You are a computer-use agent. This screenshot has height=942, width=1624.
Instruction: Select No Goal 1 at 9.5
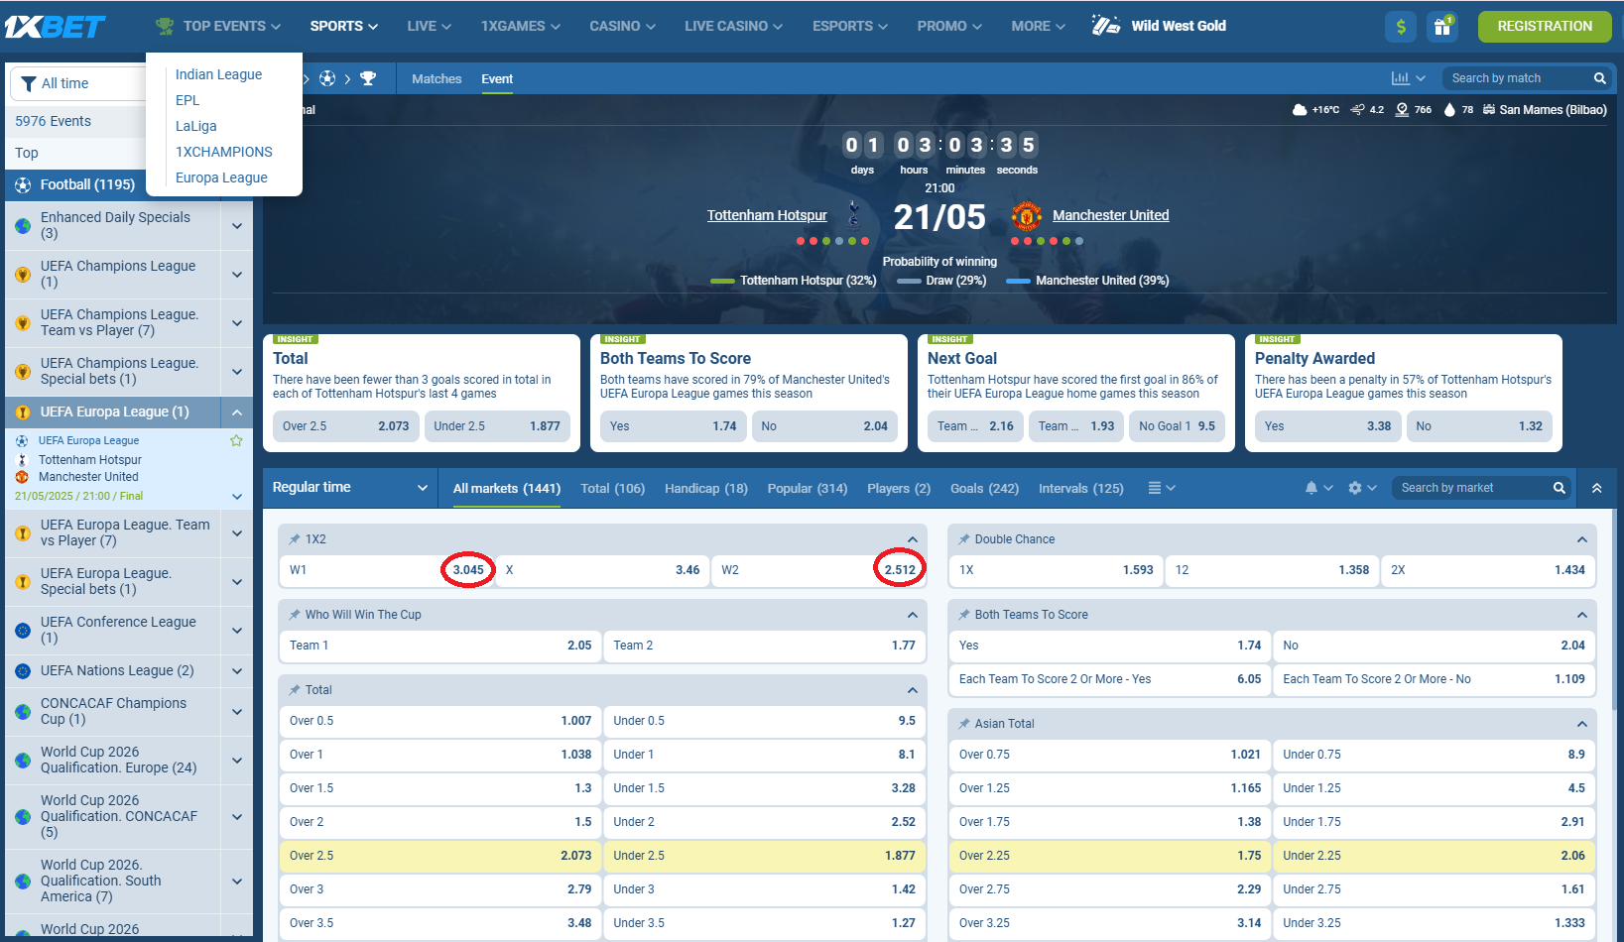point(1177,426)
